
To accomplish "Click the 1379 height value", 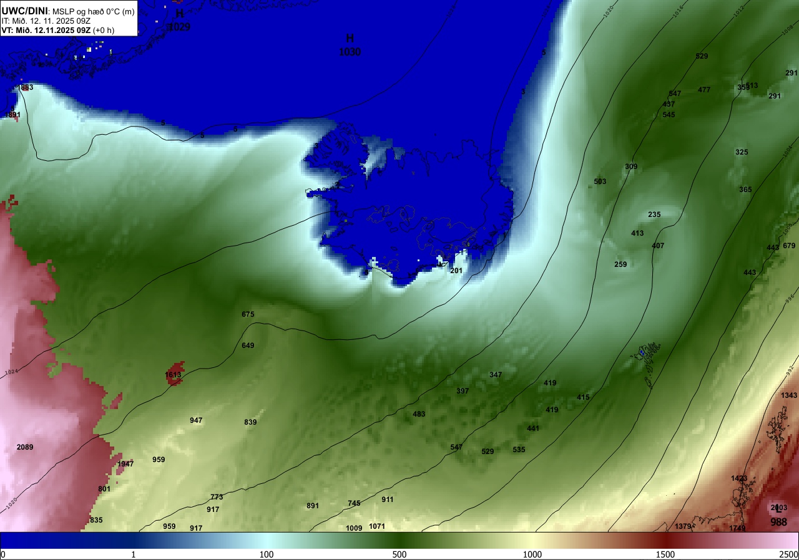I will 683,526.
